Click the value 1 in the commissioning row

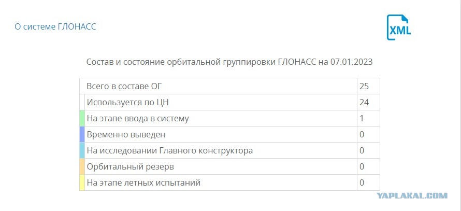click(362, 119)
